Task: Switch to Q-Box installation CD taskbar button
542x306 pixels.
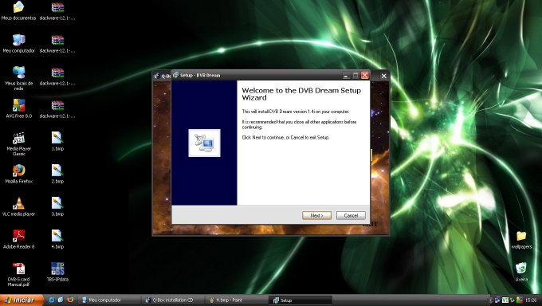Action: click(x=173, y=300)
